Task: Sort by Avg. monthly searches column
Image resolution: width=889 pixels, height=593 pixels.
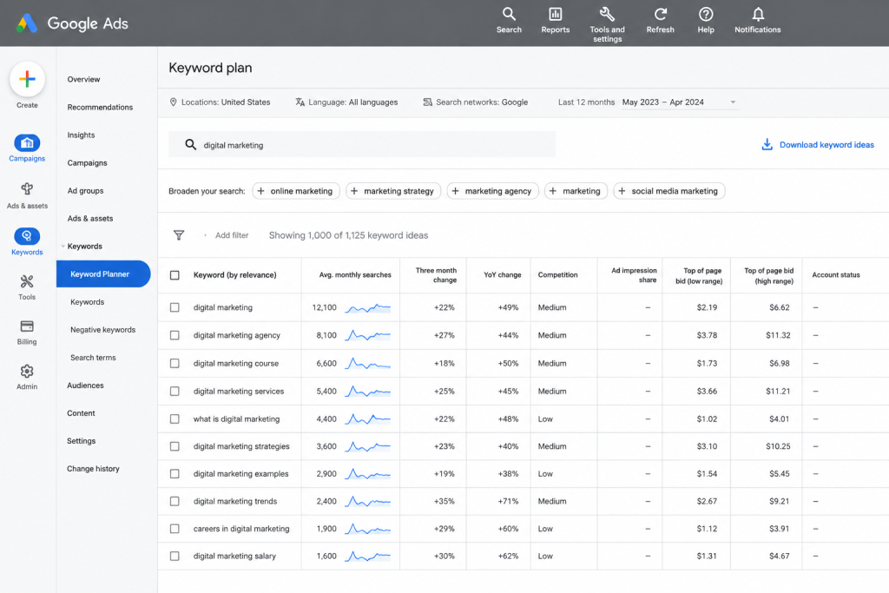Action: click(x=355, y=275)
